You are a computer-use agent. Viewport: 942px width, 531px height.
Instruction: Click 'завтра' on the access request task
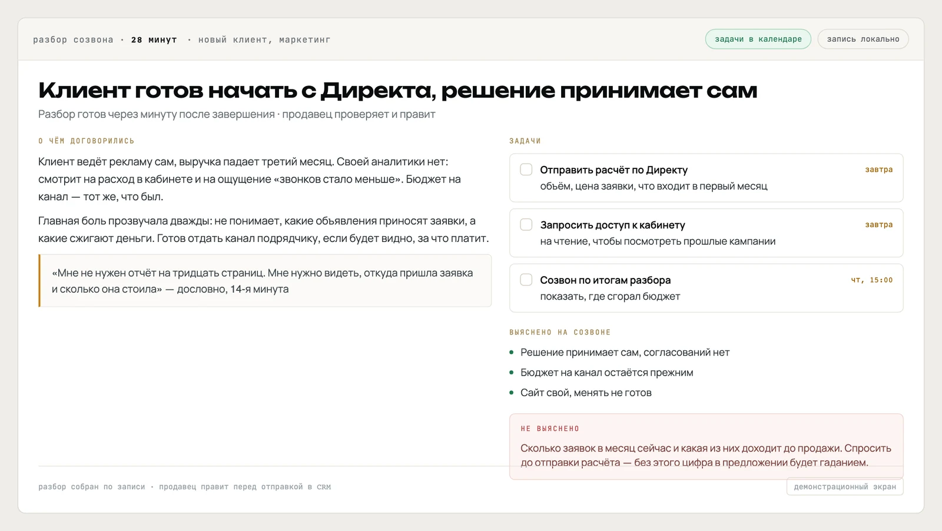[x=879, y=225]
